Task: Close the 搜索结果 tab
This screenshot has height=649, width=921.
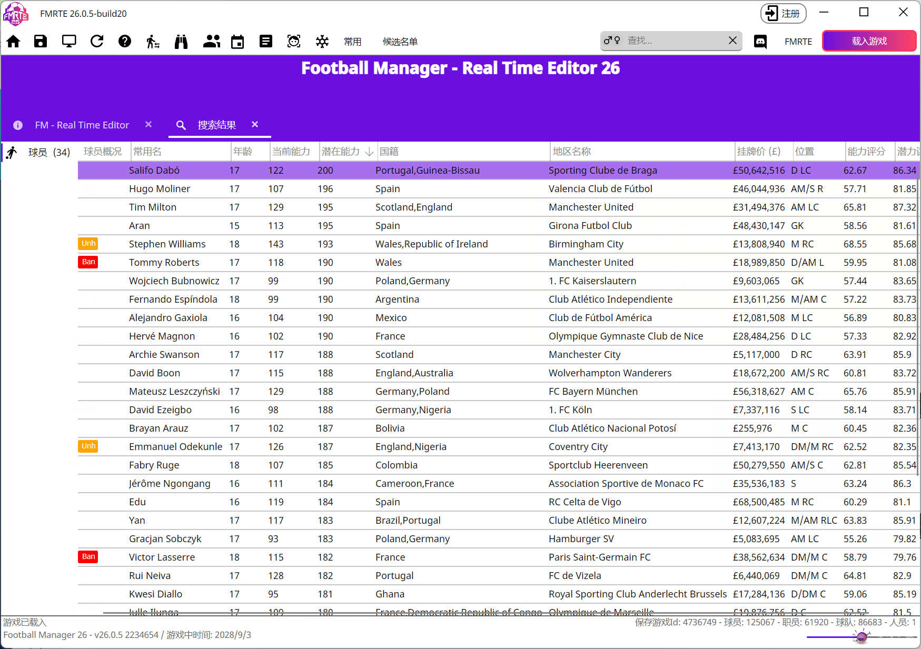Action: 255,125
